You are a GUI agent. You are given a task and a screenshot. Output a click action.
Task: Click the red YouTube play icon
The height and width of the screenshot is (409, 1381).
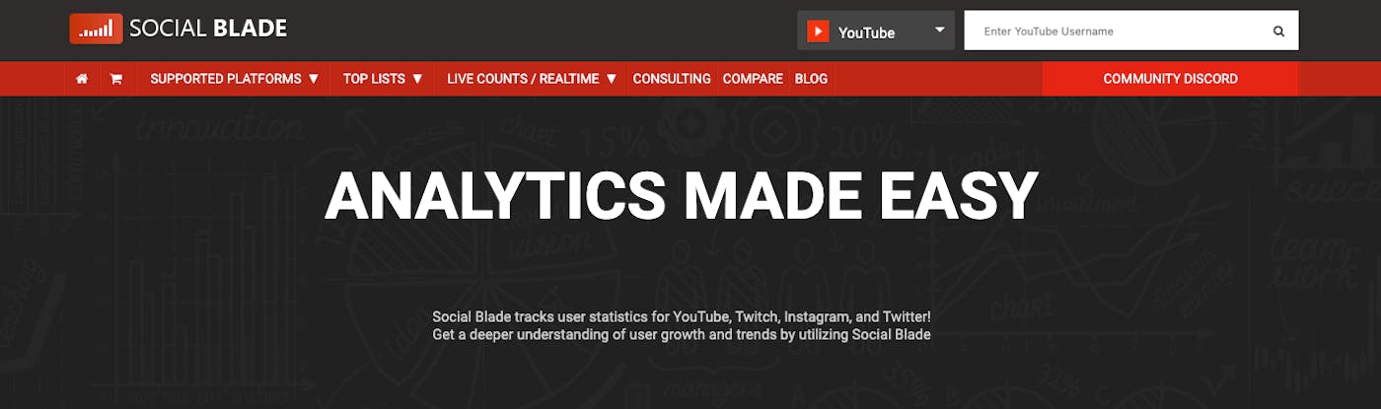tap(818, 32)
